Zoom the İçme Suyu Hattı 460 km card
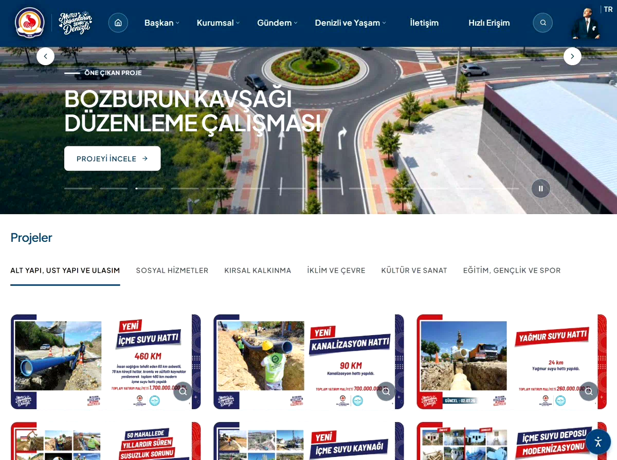This screenshot has width=617, height=460. 183,391
